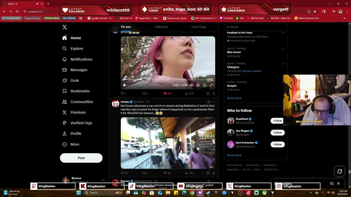Follow Soulfood
This screenshot has height=197, width=351.
pyautogui.click(x=278, y=121)
